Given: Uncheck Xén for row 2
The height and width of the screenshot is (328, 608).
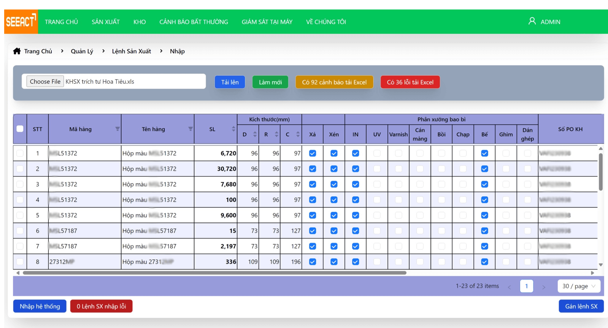Looking at the screenshot, I should click(x=334, y=169).
